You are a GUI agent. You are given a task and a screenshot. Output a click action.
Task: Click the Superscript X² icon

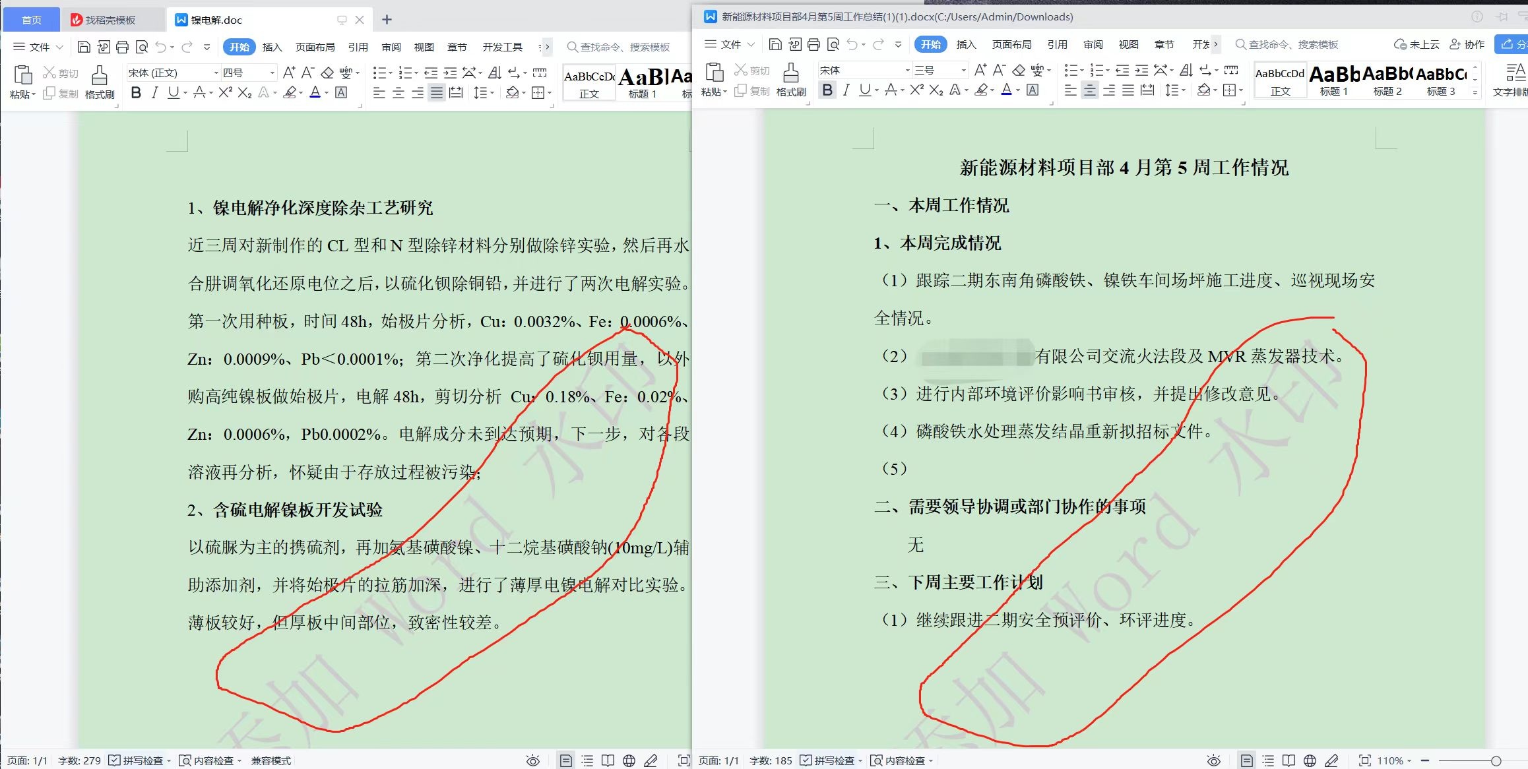[x=918, y=90]
